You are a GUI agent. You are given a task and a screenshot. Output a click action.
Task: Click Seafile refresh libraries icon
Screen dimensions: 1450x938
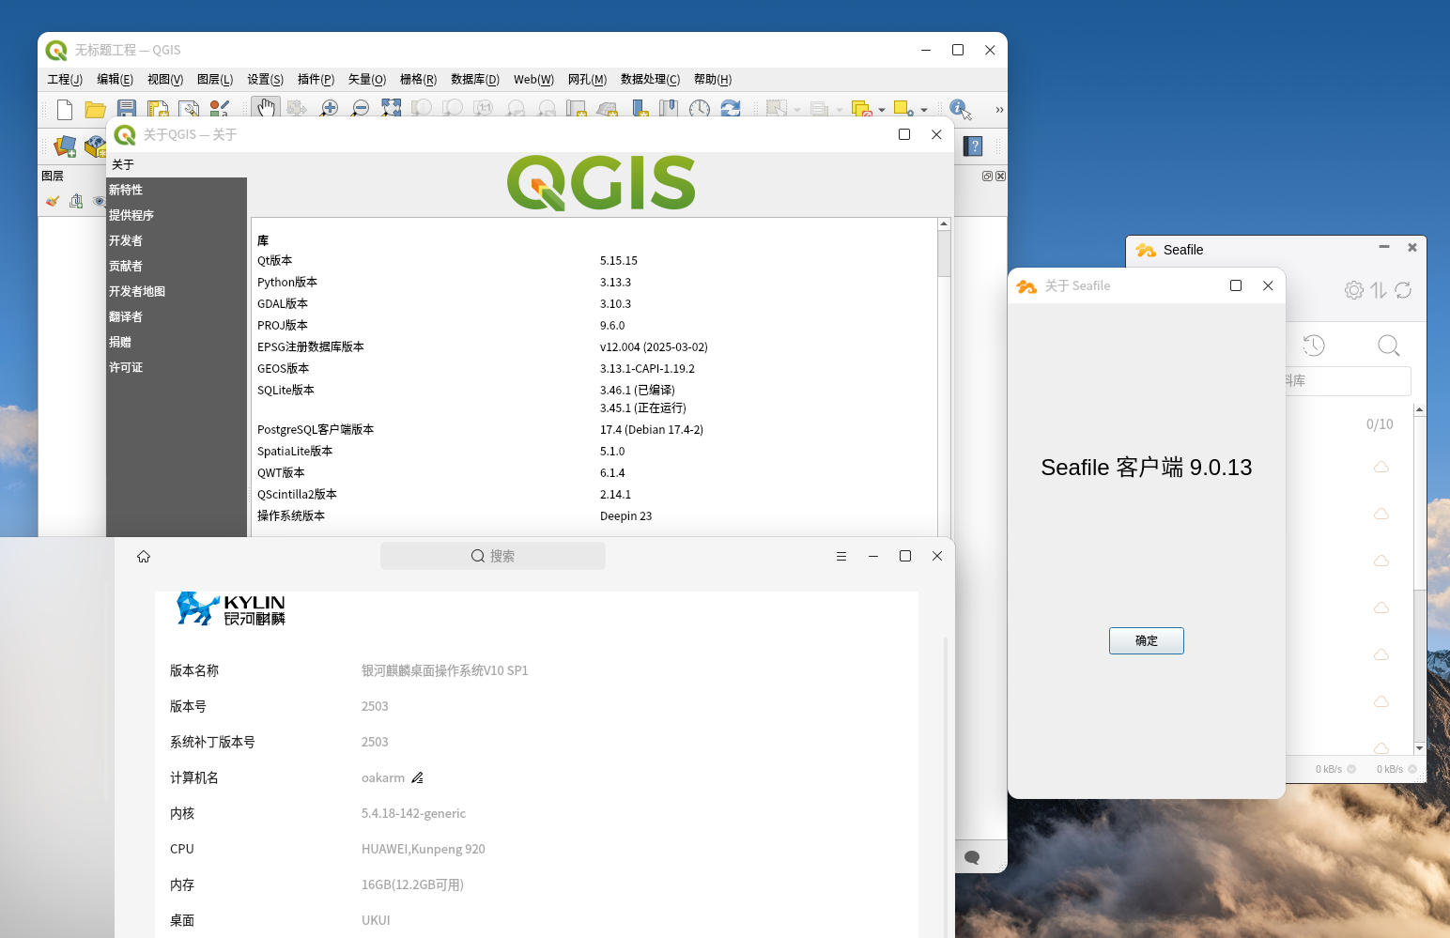1403,290
